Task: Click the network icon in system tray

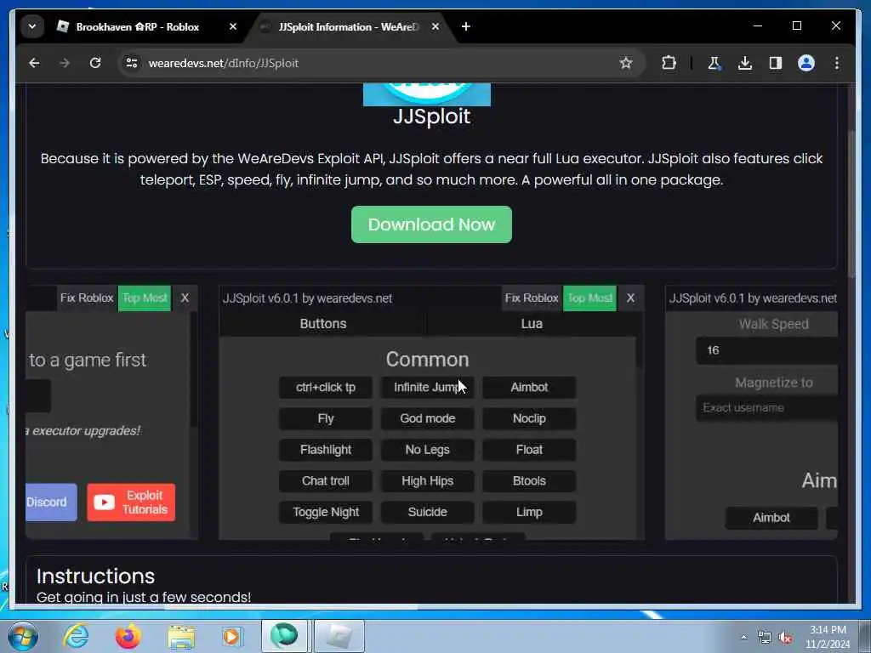Action: click(765, 638)
